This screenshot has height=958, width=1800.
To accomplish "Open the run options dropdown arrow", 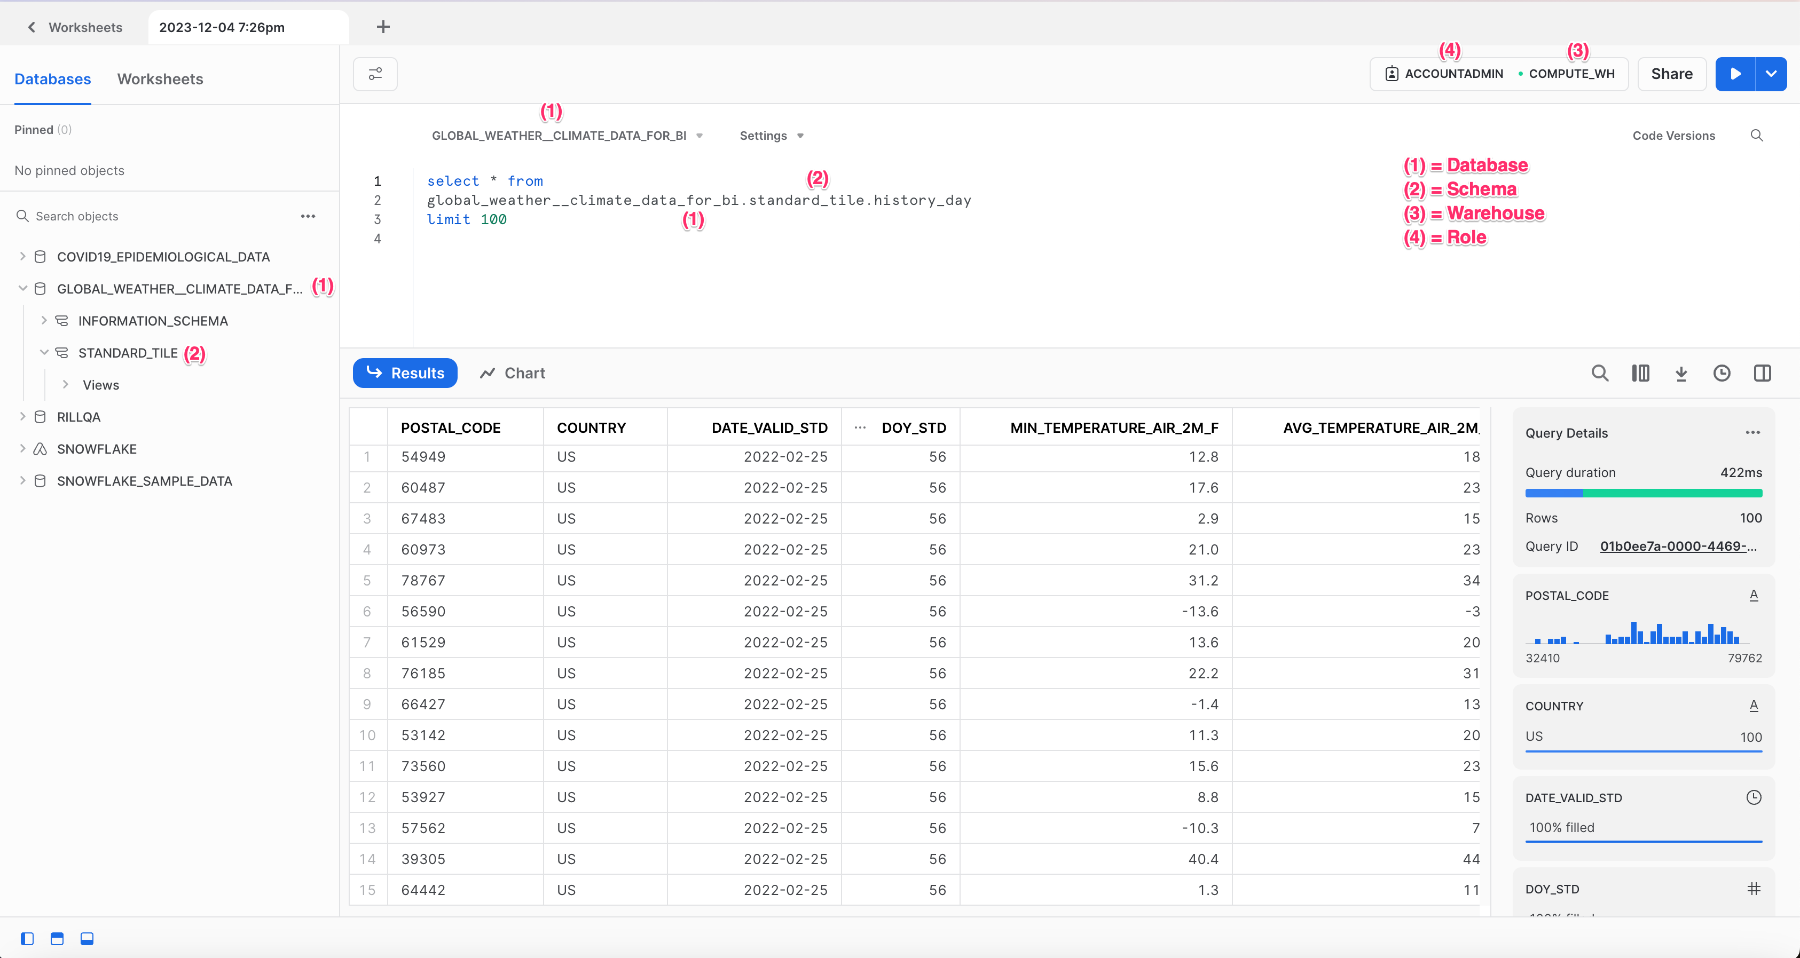I will click(1771, 74).
